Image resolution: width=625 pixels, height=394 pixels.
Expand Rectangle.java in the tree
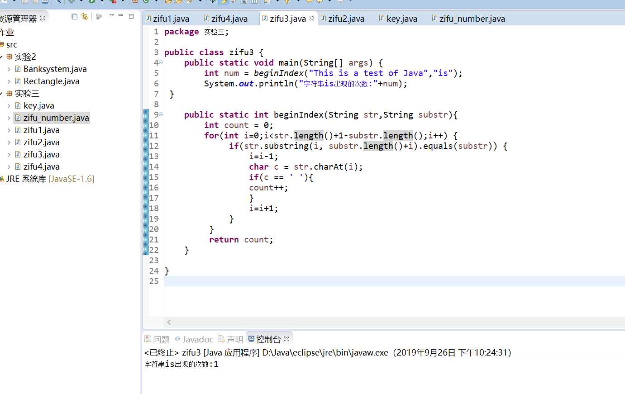[x=9, y=81]
